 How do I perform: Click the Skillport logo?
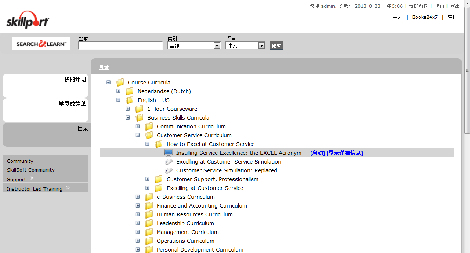pyautogui.click(x=28, y=20)
